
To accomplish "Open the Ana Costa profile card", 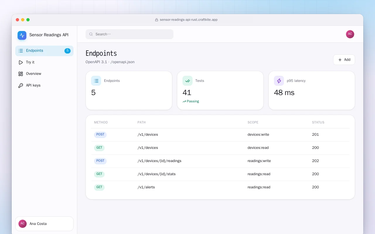I will pyautogui.click(x=44, y=224).
